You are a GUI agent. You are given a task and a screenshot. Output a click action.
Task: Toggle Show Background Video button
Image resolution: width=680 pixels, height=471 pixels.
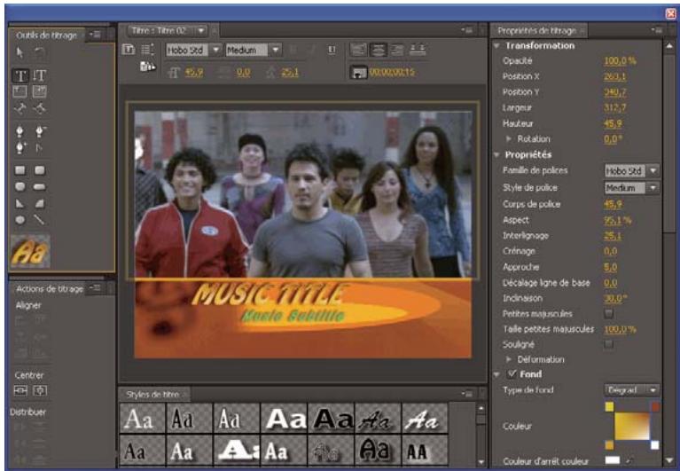coord(358,73)
